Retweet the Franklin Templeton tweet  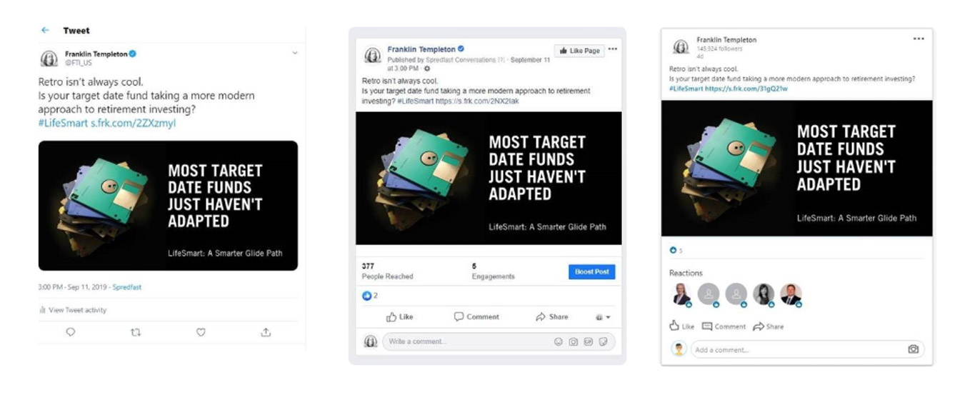[x=136, y=332]
